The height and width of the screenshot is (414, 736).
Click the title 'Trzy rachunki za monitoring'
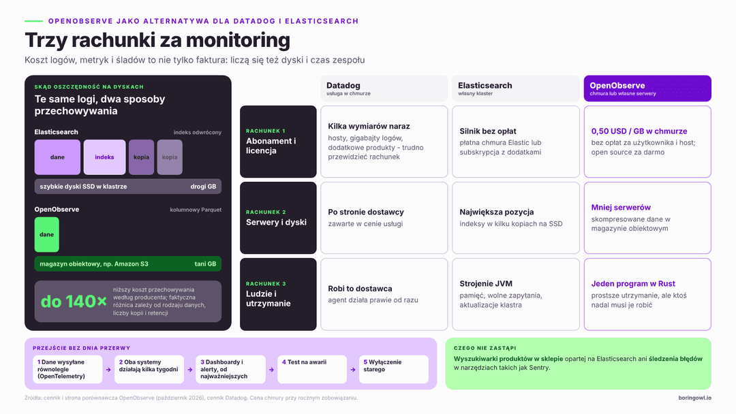[x=157, y=40]
